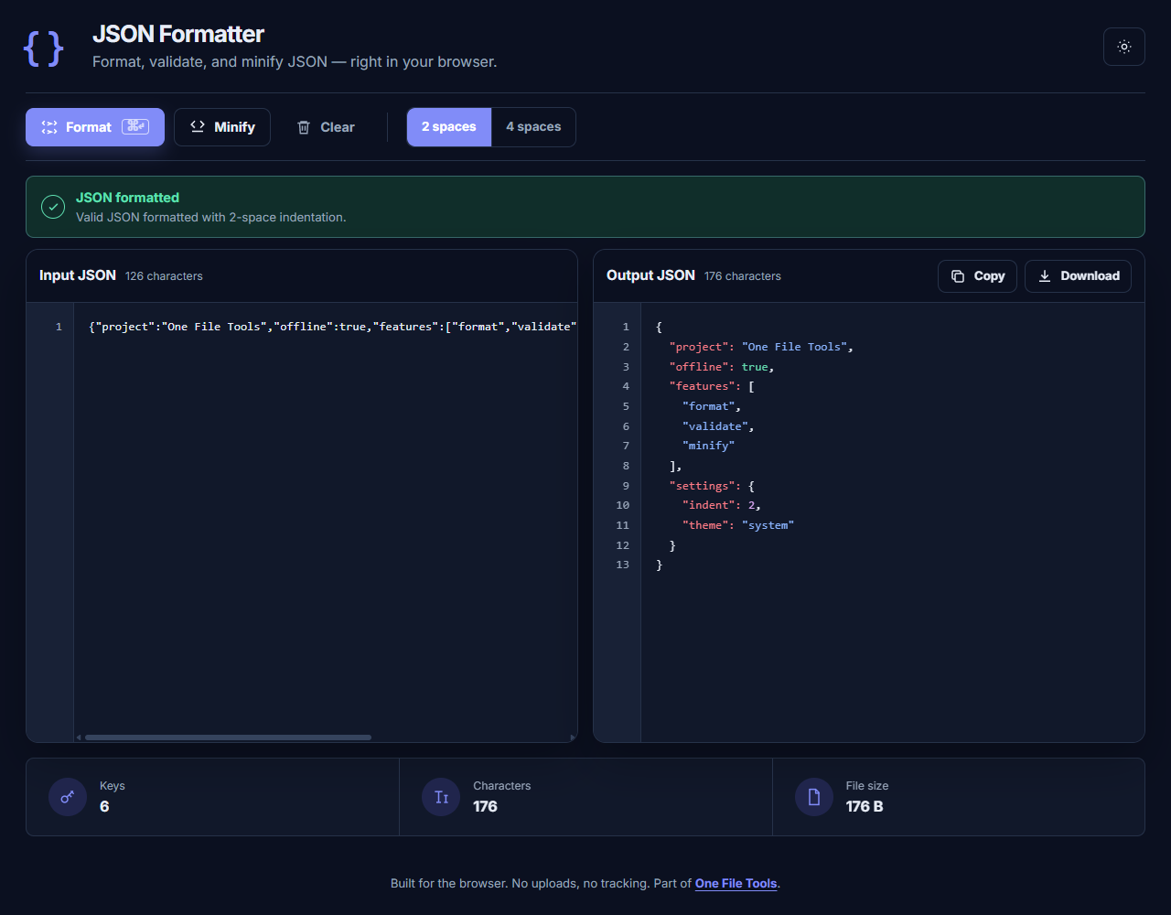
Task: Click the true value in output
Action: click(755, 367)
